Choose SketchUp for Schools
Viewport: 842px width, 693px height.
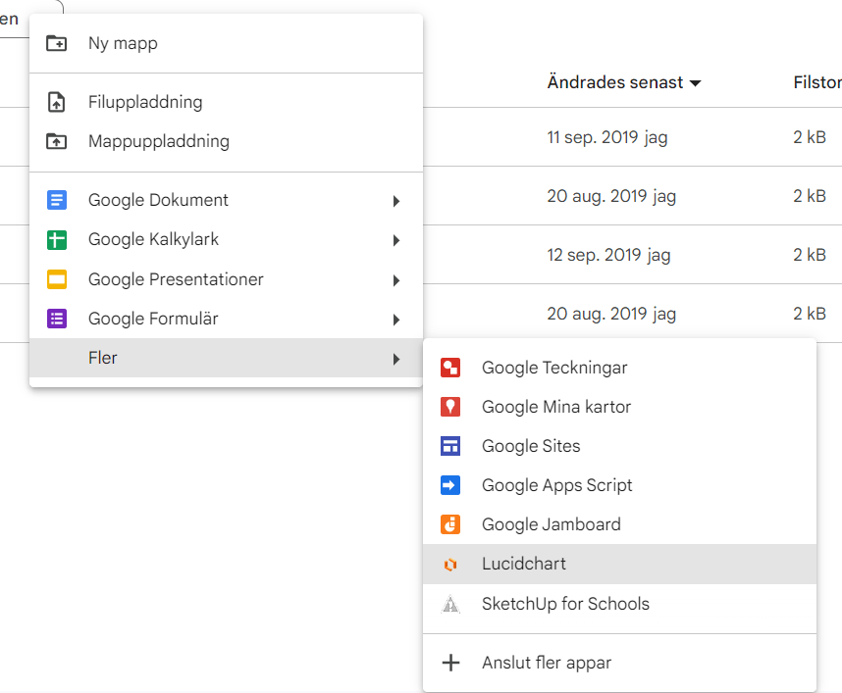[619, 604]
